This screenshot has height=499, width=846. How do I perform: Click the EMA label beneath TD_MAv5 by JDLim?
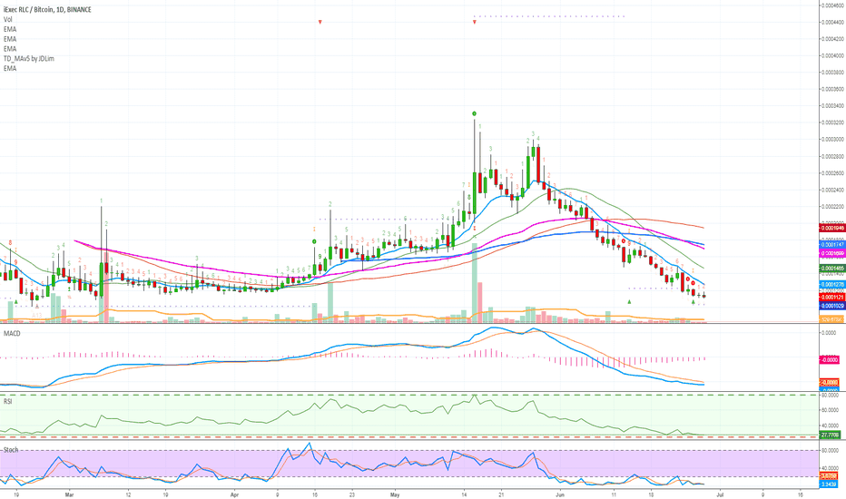(x=10, y=69)
